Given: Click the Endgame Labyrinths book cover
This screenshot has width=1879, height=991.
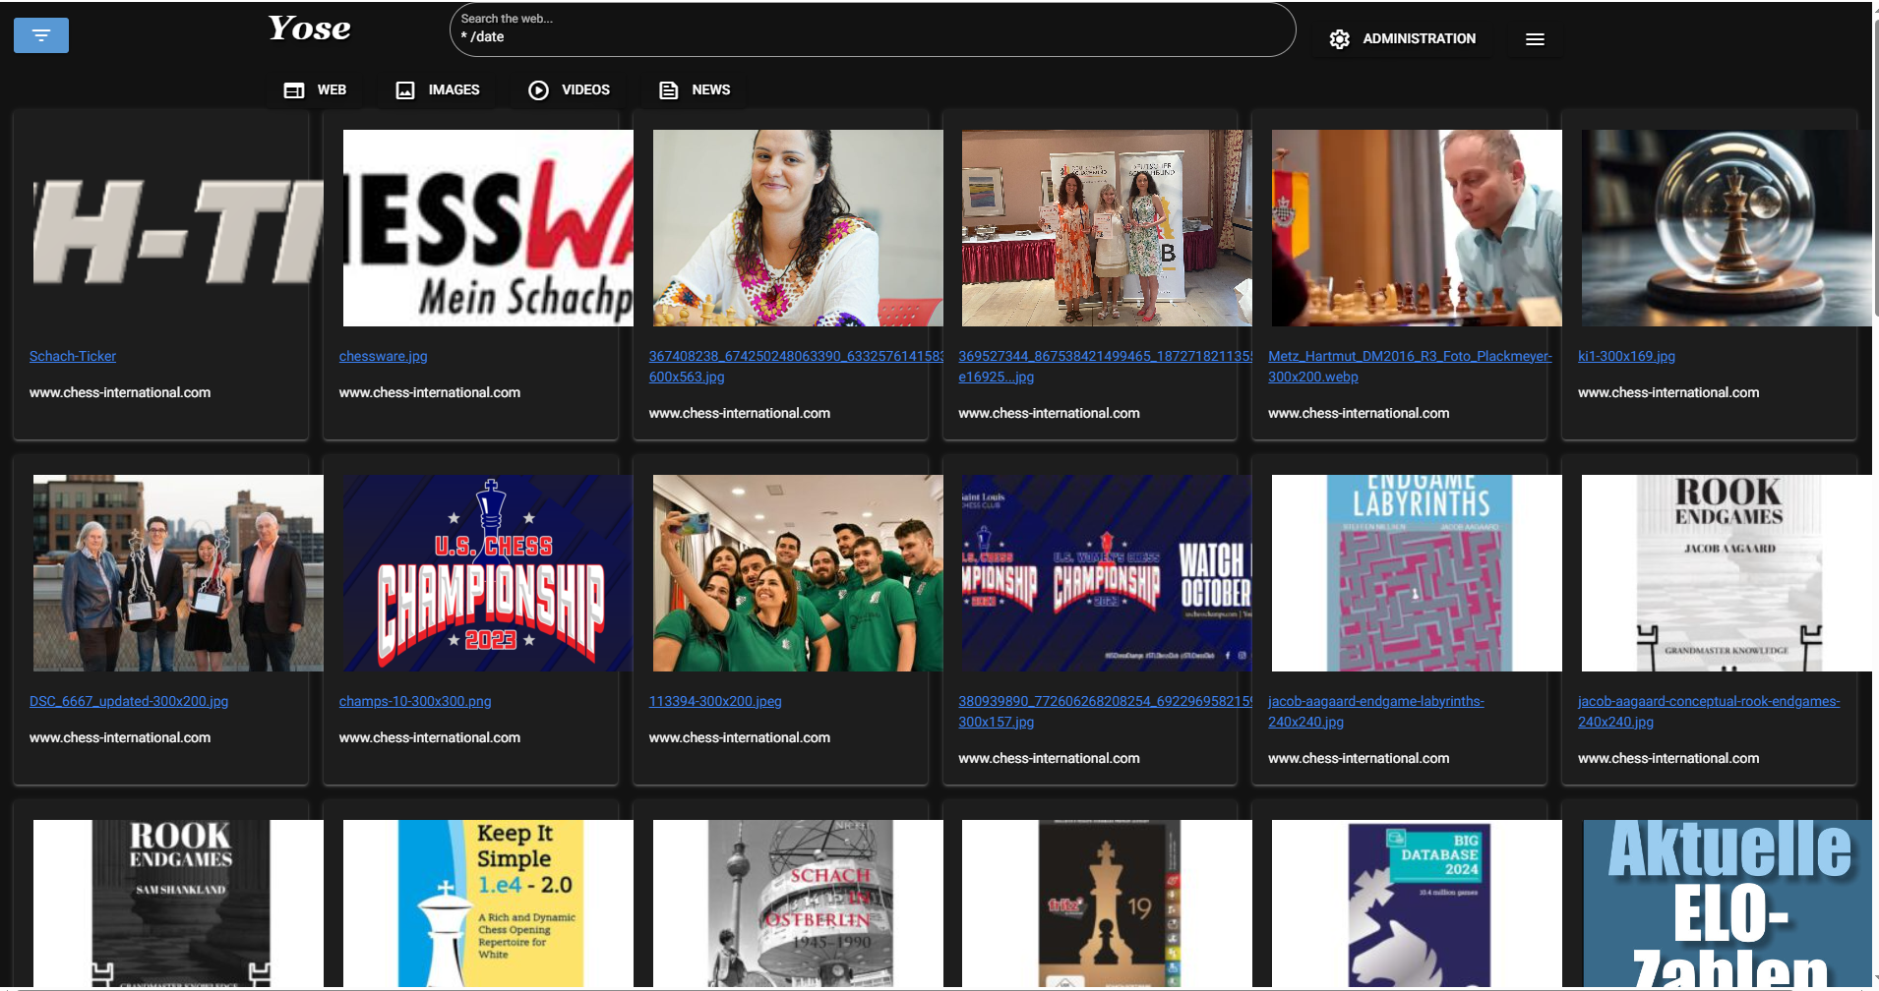Looking at the screenshot, I should click(1417, 573).
